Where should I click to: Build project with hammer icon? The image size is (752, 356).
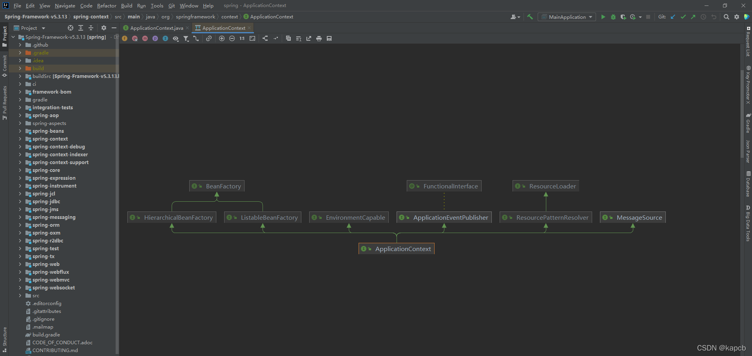[530, 17]
